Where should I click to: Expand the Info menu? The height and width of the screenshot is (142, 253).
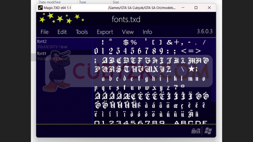pyautogui.click(x=147, y=32)
